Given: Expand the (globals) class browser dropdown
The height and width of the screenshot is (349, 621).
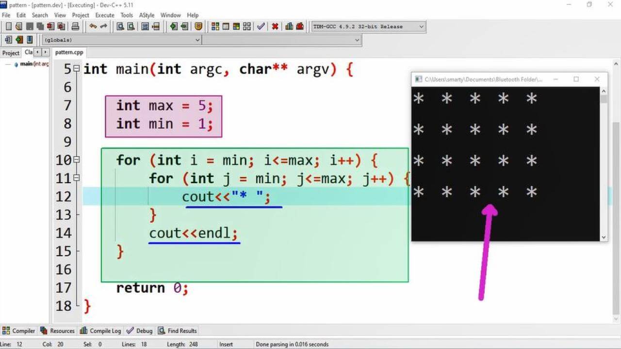Looking at the screenshot, I should click(x=196, y=40).
